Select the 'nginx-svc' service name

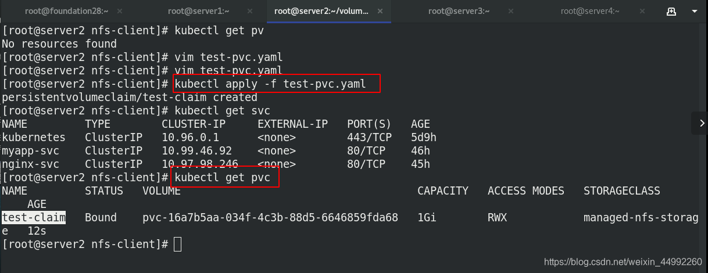(30, 164)
